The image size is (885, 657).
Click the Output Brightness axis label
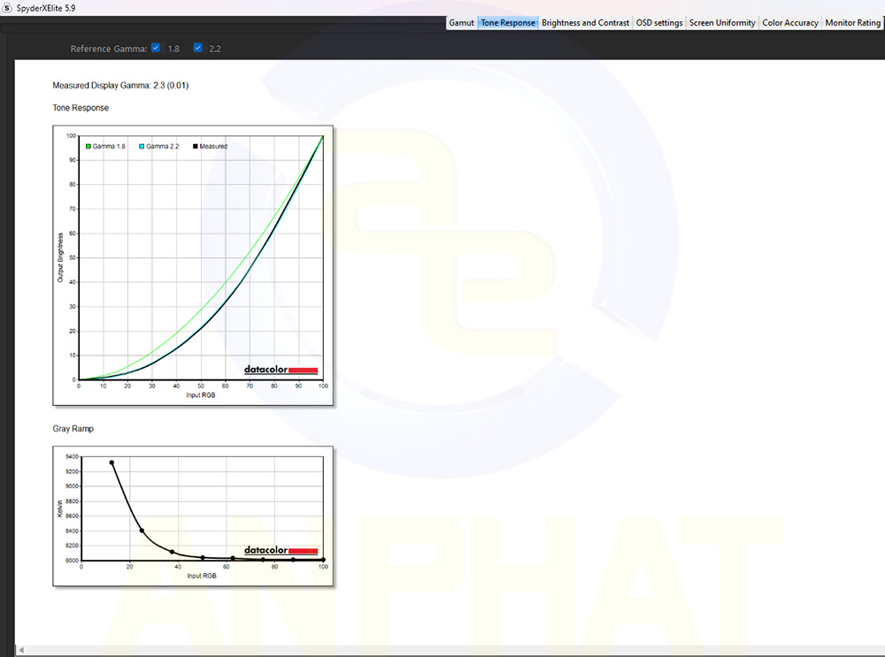[x=60, y=257]
